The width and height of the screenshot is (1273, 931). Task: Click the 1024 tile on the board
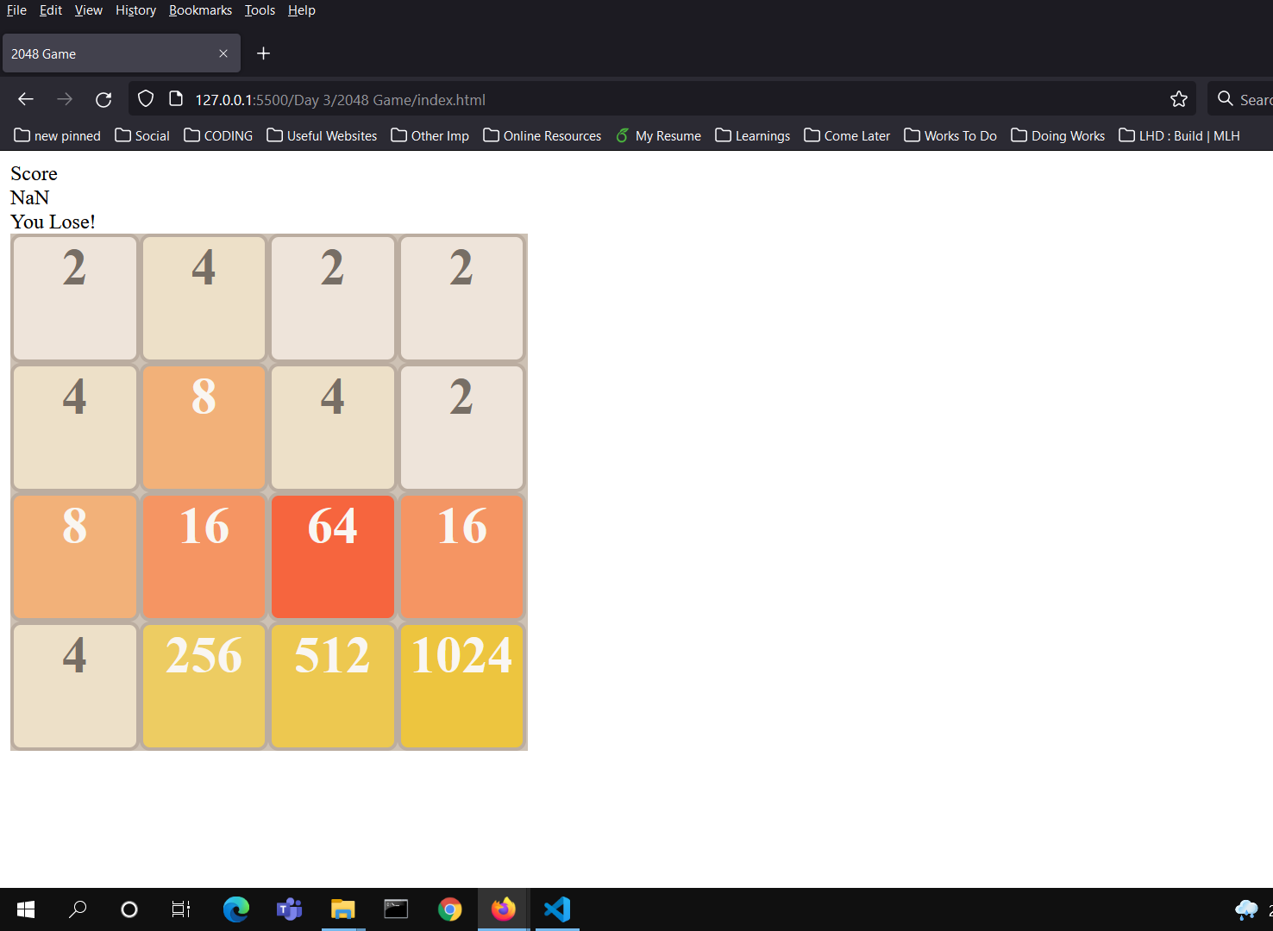[x=461, y=686]
